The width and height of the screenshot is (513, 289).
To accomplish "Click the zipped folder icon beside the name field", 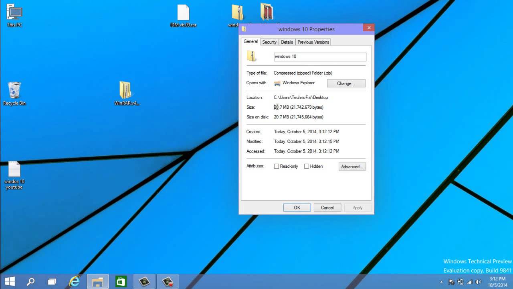I will (x=252, y=56).
